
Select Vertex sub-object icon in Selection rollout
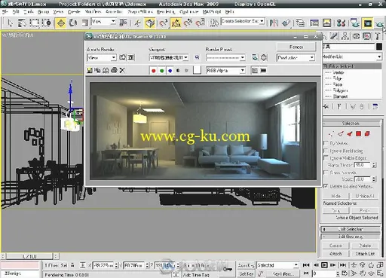(332, 134)
